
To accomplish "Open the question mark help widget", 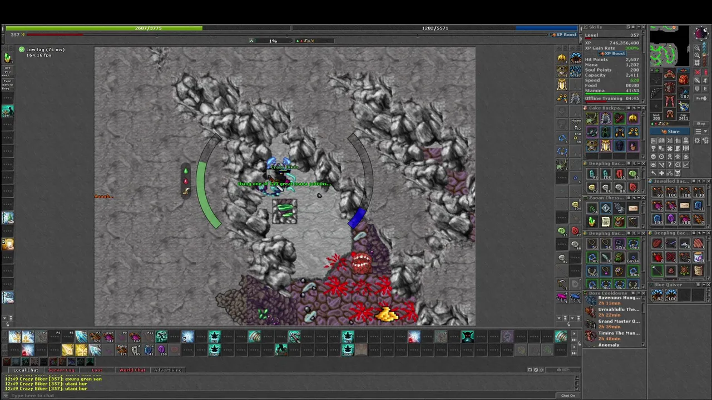I will click(670, 164).
